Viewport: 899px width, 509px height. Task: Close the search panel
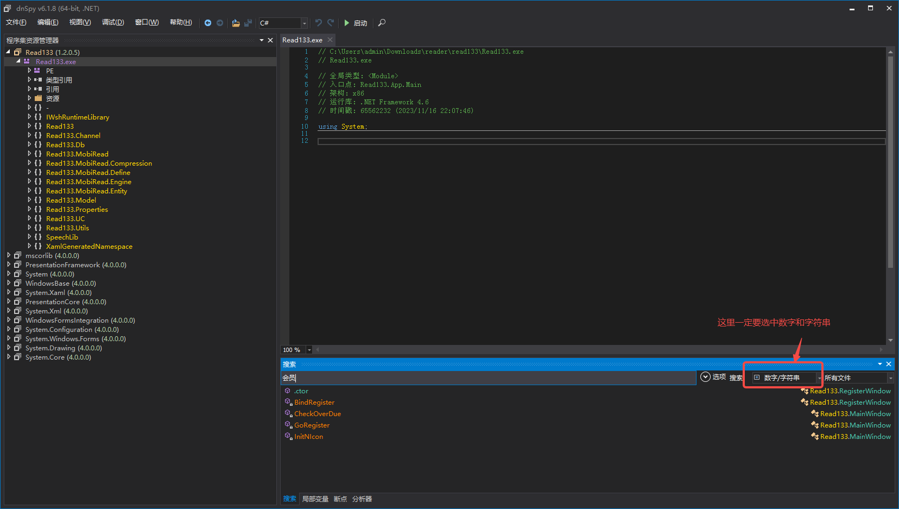coord(889,364)
